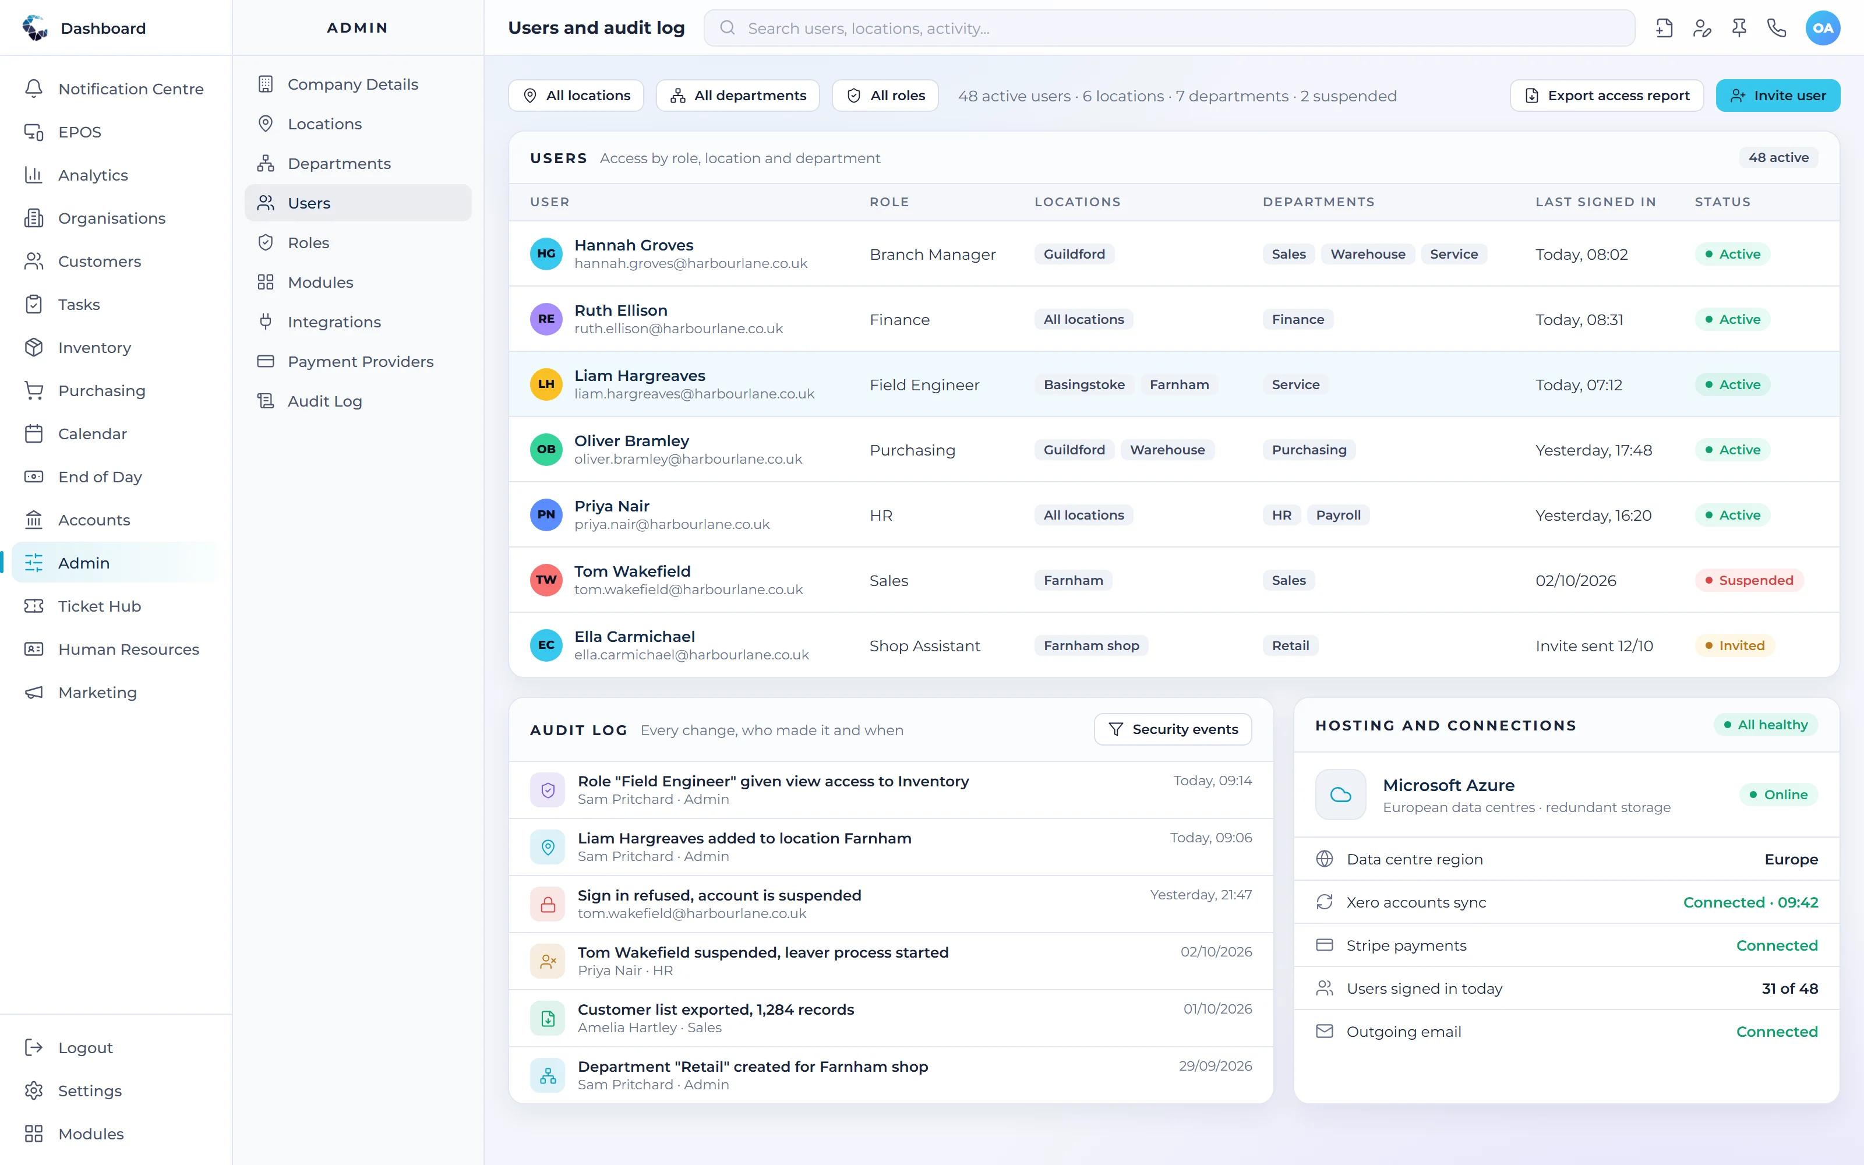Click the location pin icon on Liam Hargreaves audit entry
This screenshot has width=1864, height=1165.
coord(548,847)
